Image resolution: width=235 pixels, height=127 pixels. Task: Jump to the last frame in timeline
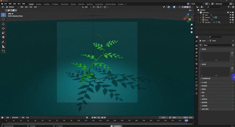(105, 117)
